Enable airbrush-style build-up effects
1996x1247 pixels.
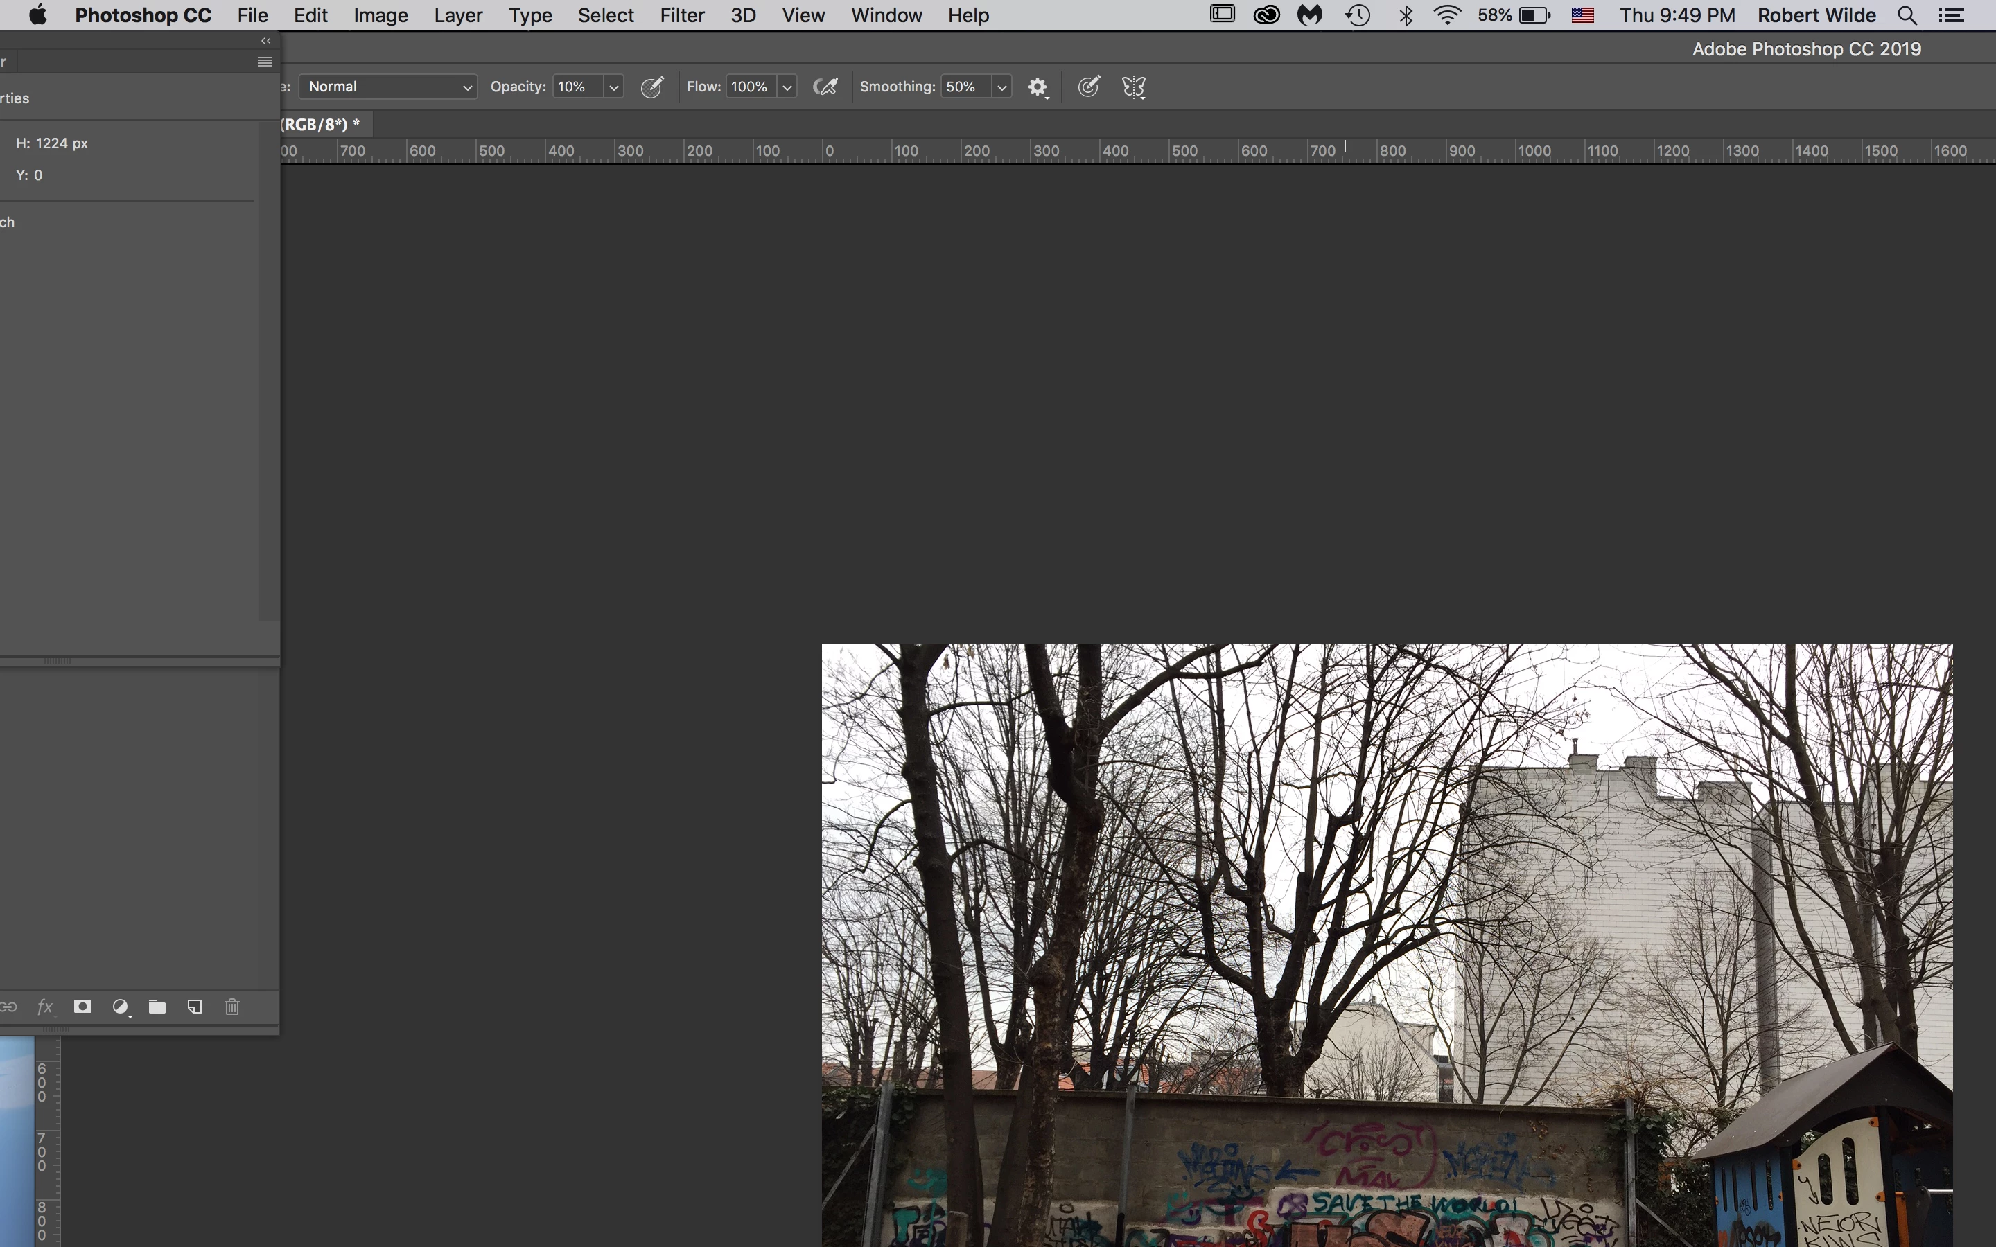825,87
